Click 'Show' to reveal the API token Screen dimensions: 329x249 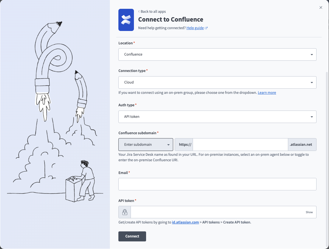(x=309, y=212)
